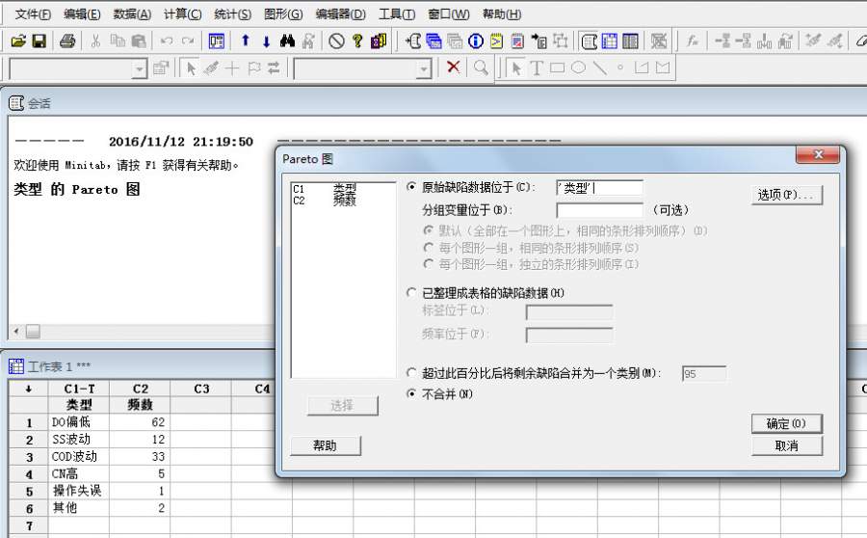Screen dimensions: 867x538
Task: Open the 帮助(H) menu
Action: 502,14
